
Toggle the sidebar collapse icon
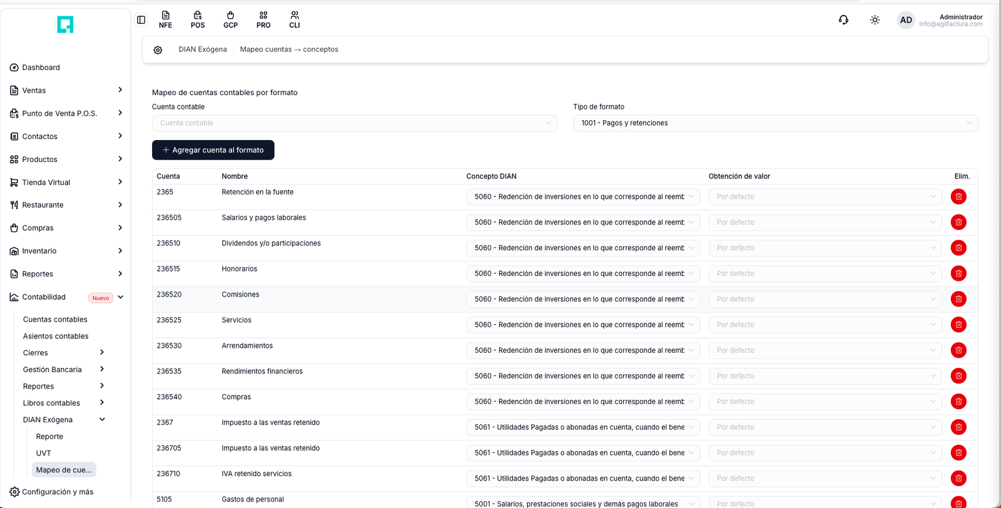click(x=141, y=20)
